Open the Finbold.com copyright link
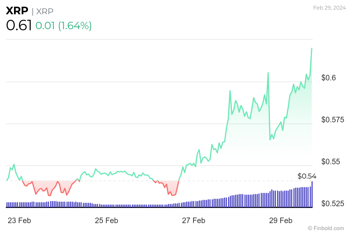Screen dimensions: 350x233 [326, 228]
